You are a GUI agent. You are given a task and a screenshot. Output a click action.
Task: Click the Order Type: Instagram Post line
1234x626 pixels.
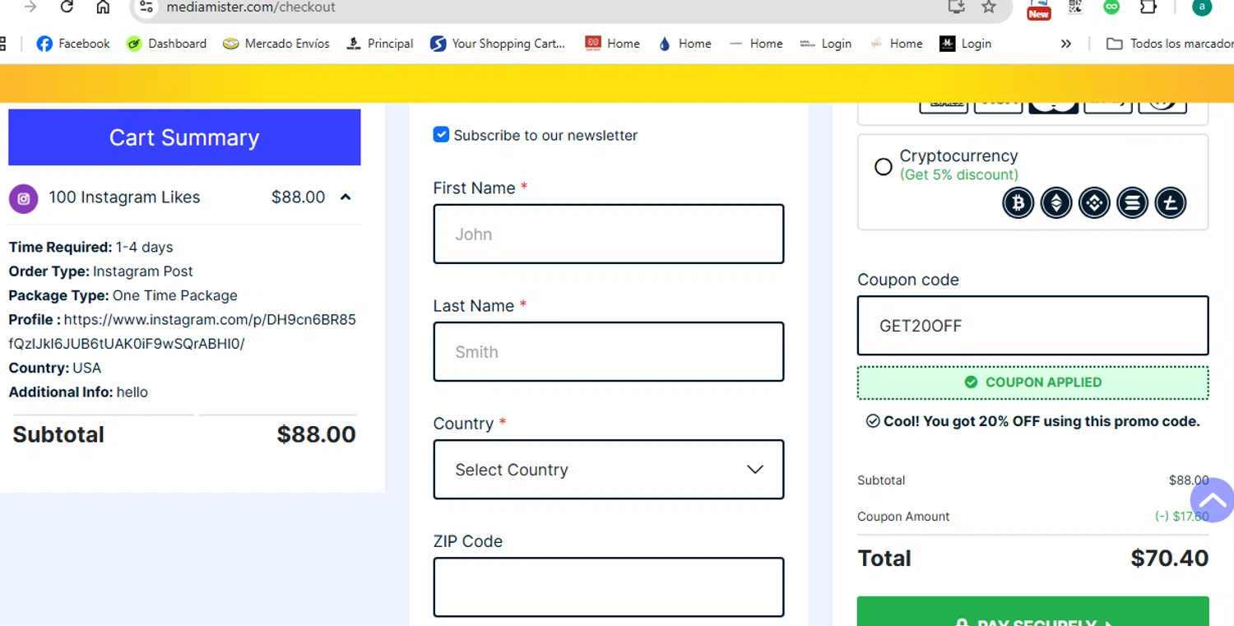100,271
